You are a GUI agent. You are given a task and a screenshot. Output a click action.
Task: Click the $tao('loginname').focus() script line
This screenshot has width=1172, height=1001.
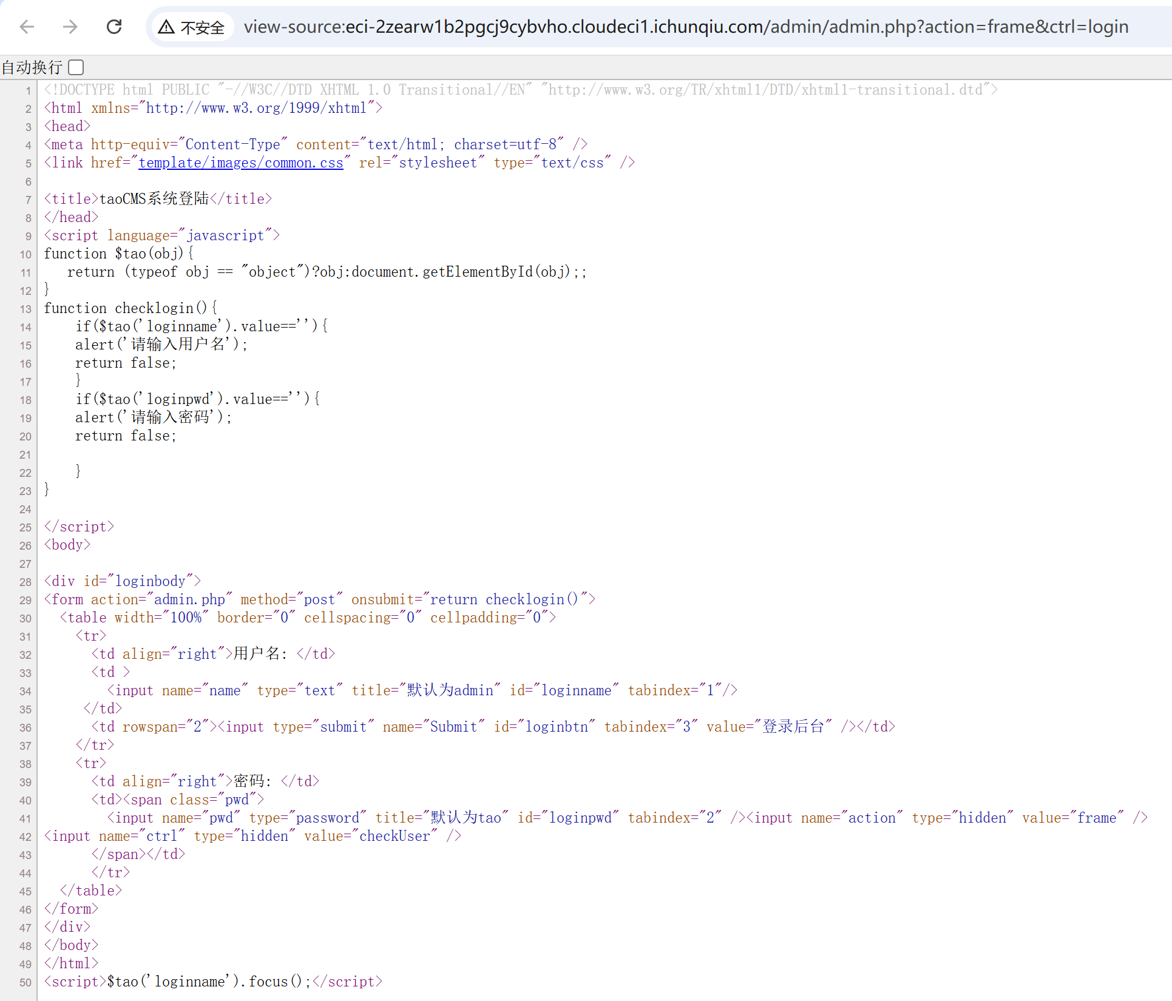click(x=213, y=982)
